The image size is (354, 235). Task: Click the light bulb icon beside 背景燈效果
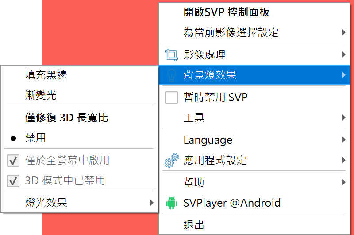tap(172, 75)
